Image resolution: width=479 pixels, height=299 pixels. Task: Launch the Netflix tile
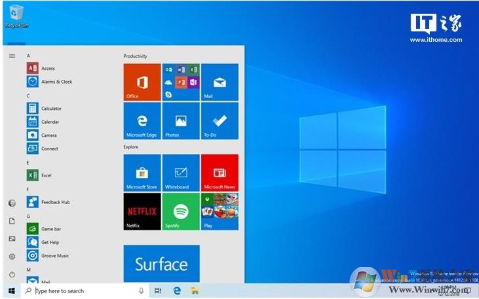click(x=142, y=211)
